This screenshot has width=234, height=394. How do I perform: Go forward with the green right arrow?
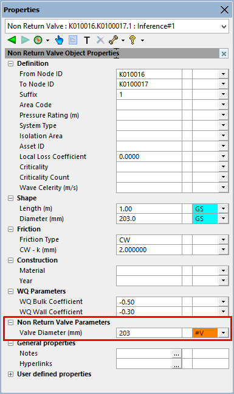click(x=26, y=40)
